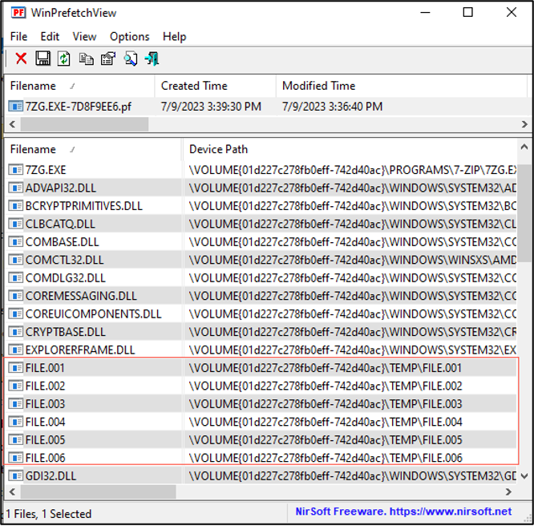Sort by Device Path column header

[350, 149]
